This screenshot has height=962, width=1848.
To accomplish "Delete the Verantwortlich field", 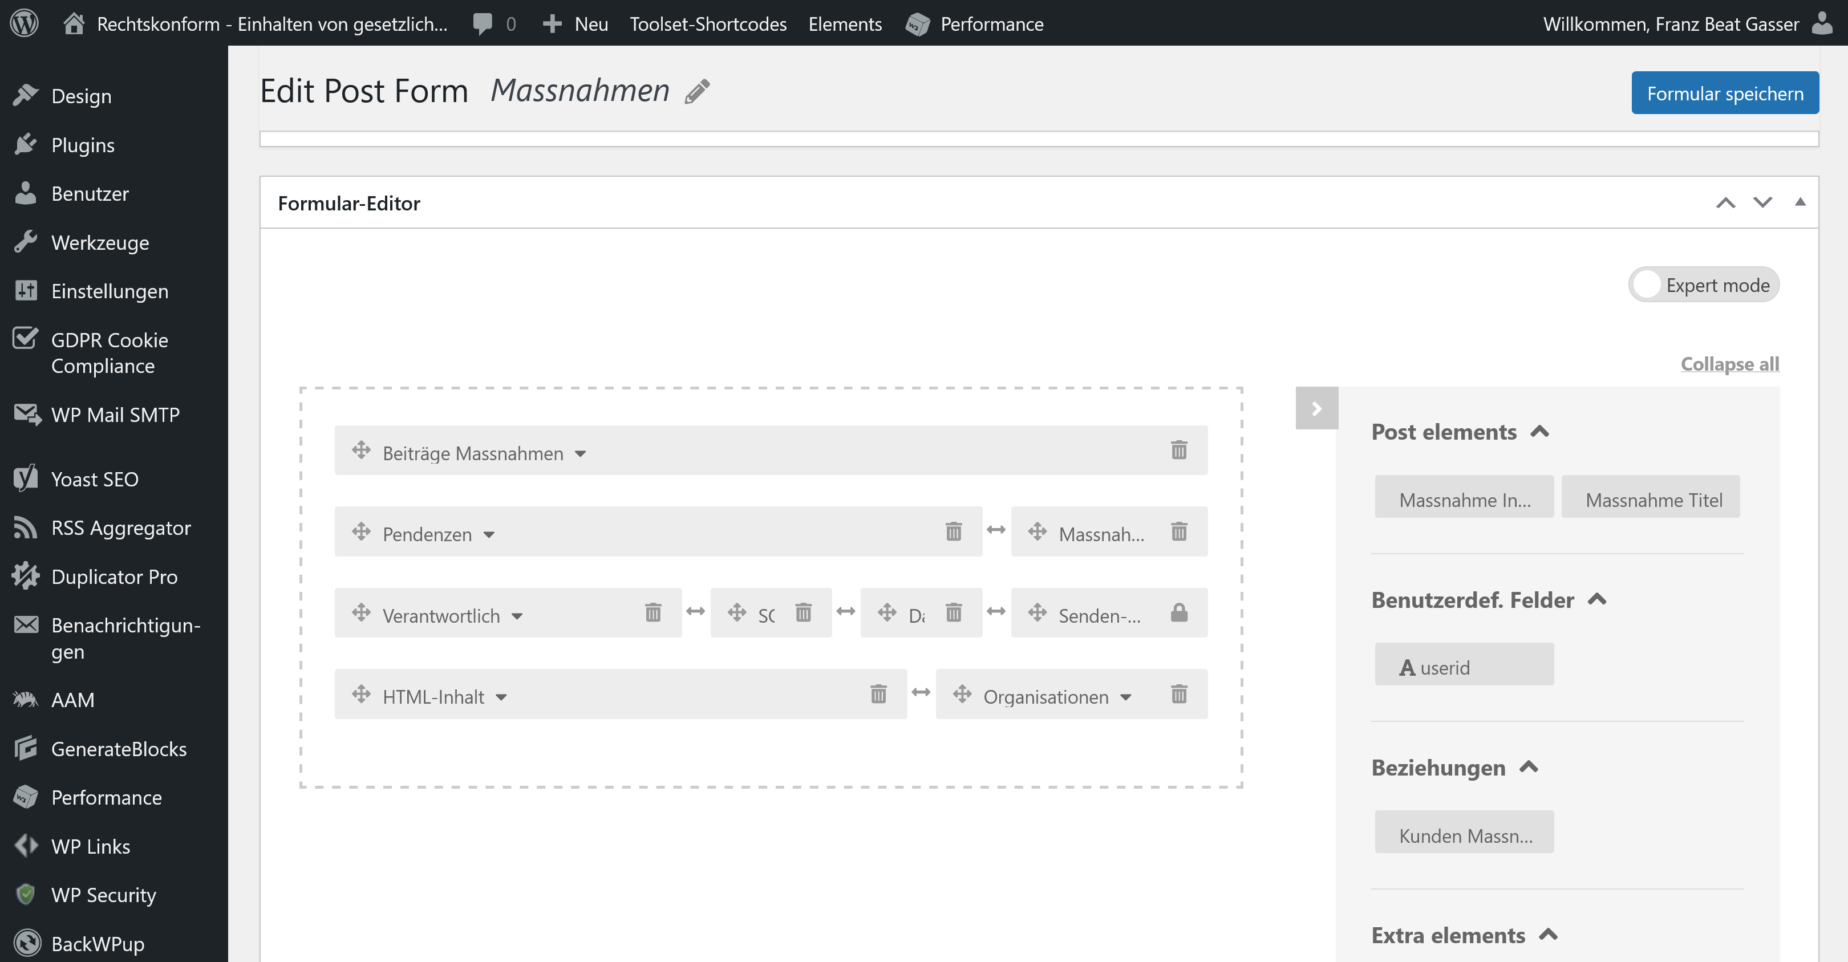I will (x=653, y=612).
